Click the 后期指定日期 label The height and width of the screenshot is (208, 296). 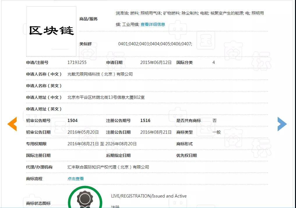point(118,155)
